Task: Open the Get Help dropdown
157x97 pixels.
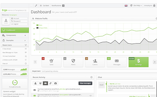Action: [x=136, y=6]
